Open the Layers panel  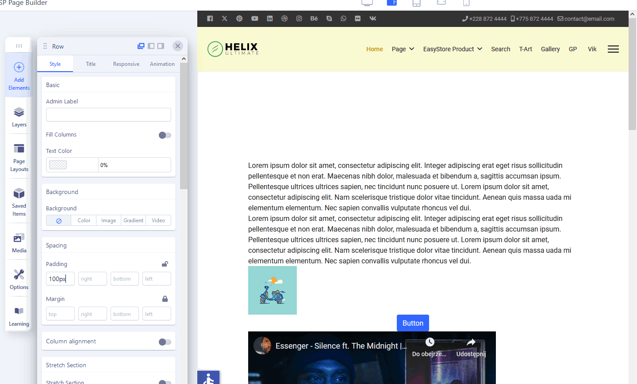coord(19,116)
